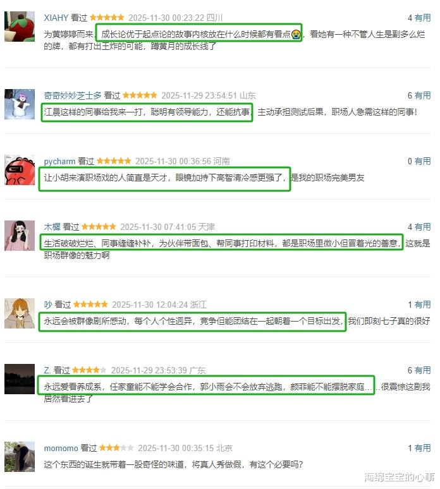
Task: Select Z.'s four-star rating
Action: (89, 370)
